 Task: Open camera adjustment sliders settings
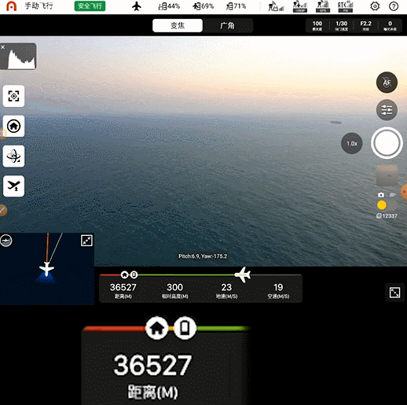[387, 110]
